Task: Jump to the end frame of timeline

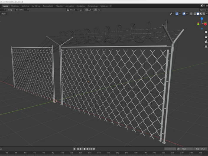Action: point(94,149)
